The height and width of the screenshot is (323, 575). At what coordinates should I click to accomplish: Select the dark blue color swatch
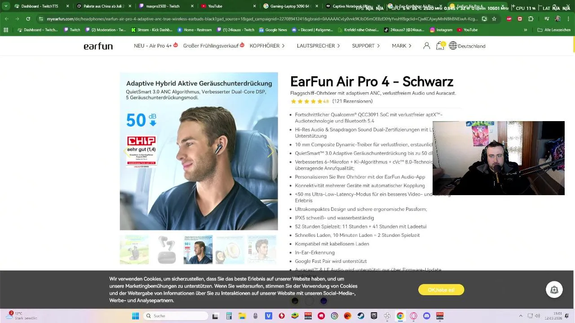(323, 301)
